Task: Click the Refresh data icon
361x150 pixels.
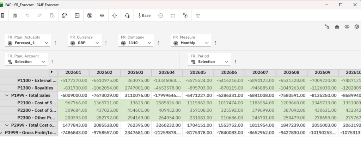Action: pos(114,15)
